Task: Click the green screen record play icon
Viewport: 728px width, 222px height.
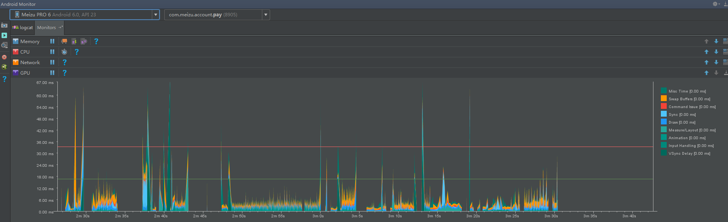Action: pyautogui.click(x=4, y=35)
